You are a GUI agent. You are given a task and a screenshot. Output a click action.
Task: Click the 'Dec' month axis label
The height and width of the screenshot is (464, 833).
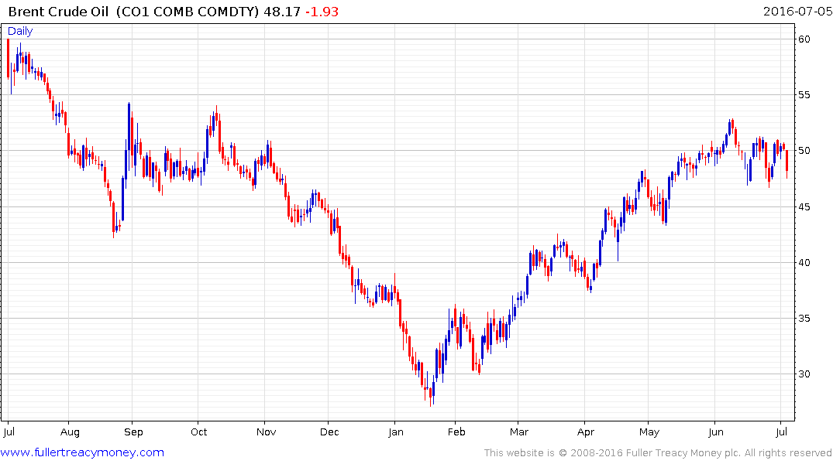tap(329, 432)
